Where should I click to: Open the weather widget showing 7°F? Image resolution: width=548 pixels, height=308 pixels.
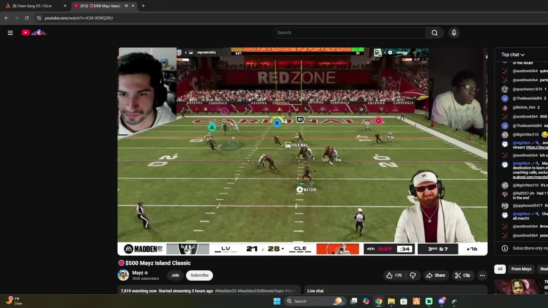14,301
